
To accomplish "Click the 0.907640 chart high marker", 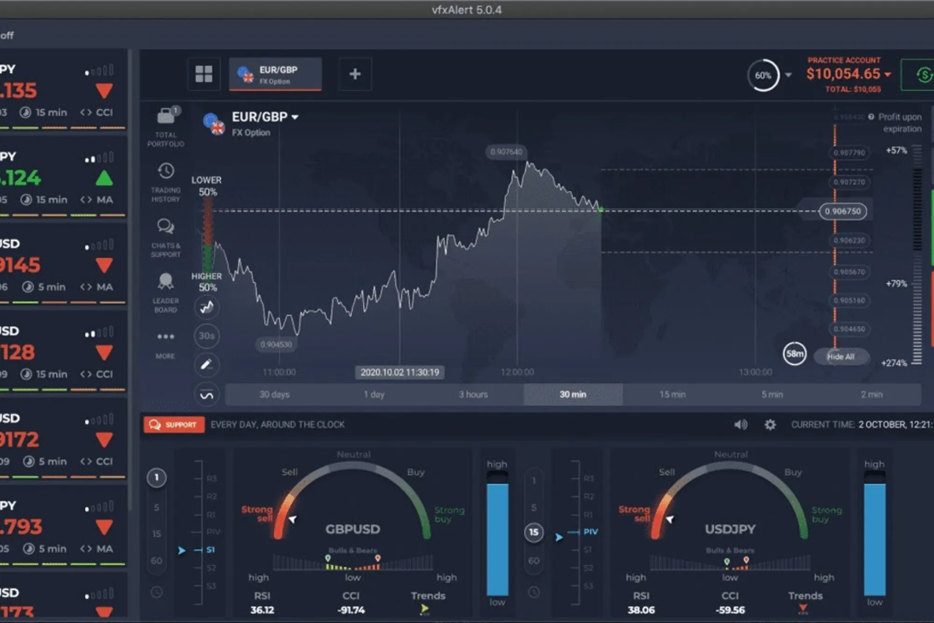I will (506, 152).
